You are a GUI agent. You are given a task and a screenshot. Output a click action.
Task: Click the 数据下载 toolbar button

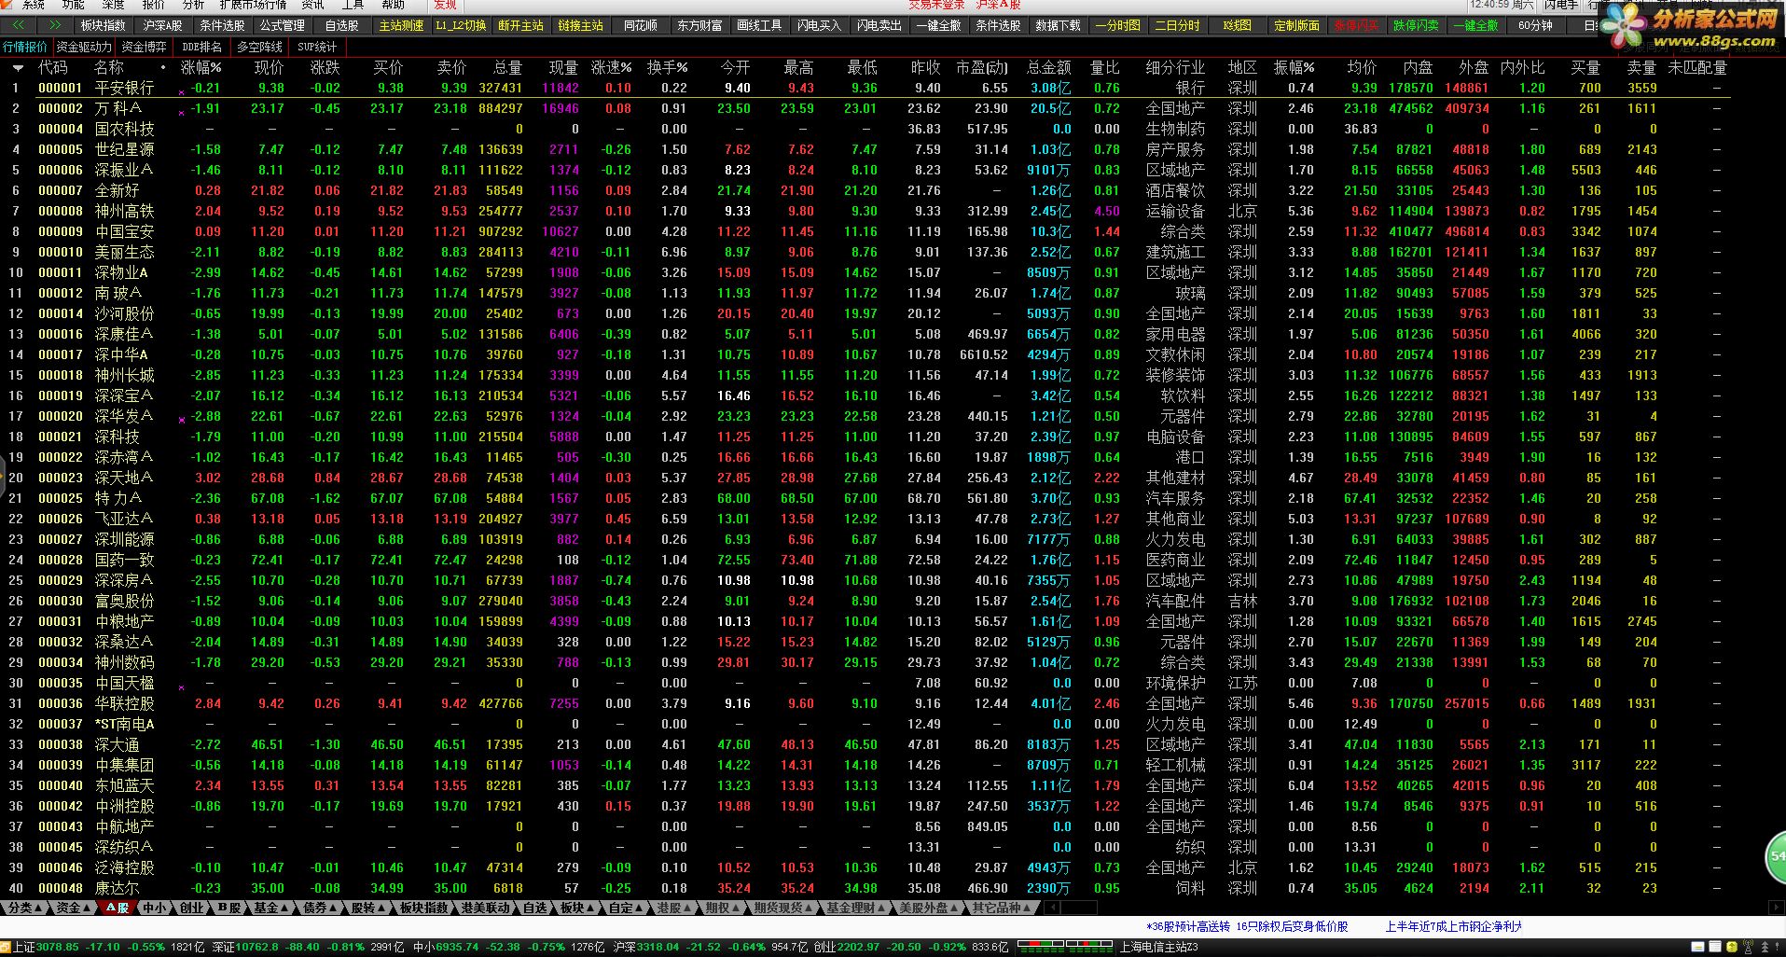[1058, 25]
